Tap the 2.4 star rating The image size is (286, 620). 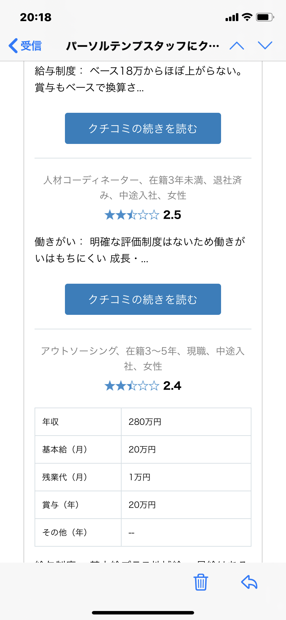(143, 386)
